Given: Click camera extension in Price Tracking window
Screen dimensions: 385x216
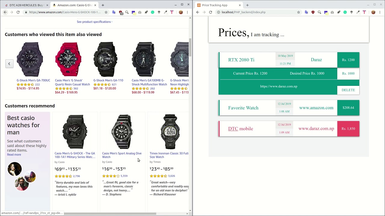Looking at the screenshot, I should pyautogui.click(x=332, y=12).
